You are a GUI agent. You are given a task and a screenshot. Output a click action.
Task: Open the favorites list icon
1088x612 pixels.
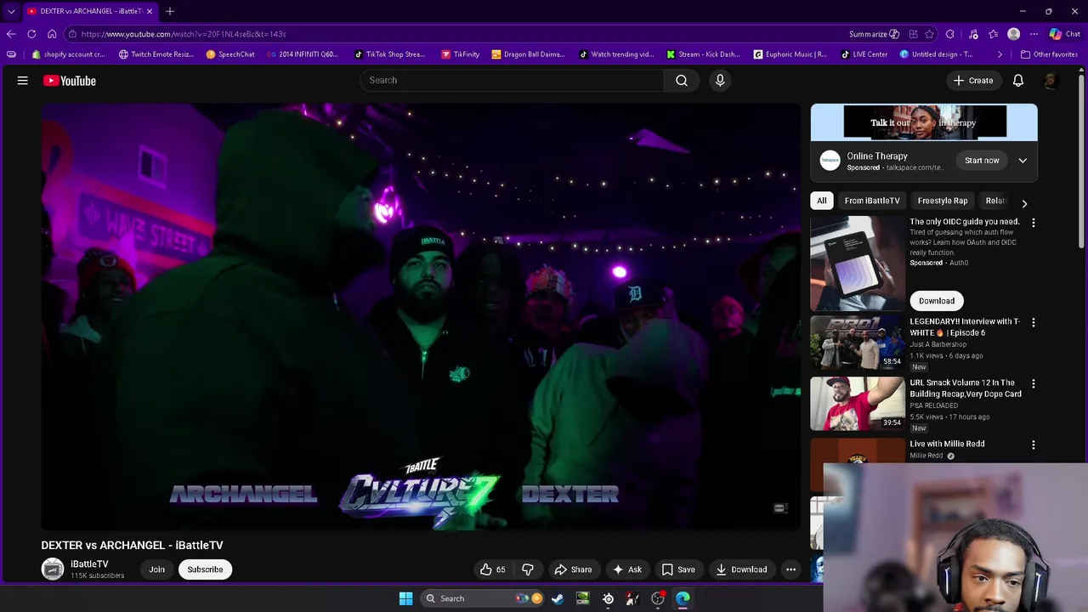[993, 34]
